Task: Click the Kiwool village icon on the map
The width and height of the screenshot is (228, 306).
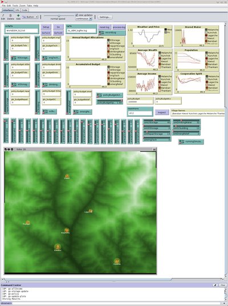Action: click(x=67, y=176)
